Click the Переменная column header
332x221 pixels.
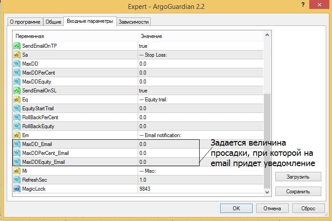pos(75,36)
